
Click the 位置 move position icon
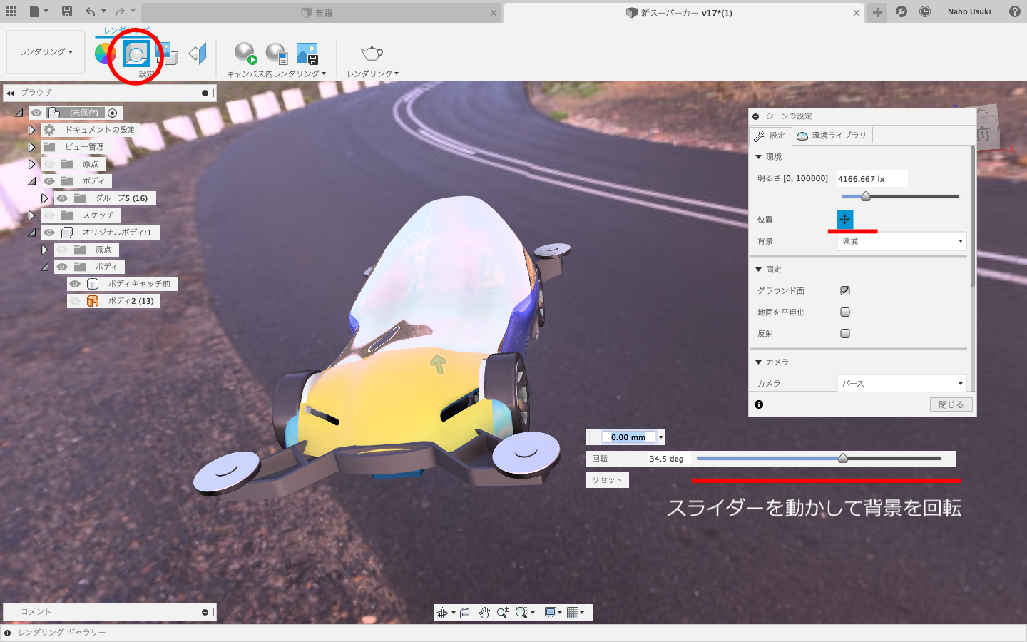pos(844,220)
